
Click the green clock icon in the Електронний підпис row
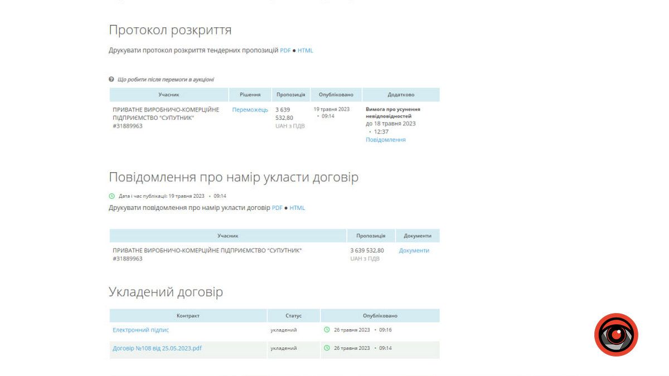[327, 330]
